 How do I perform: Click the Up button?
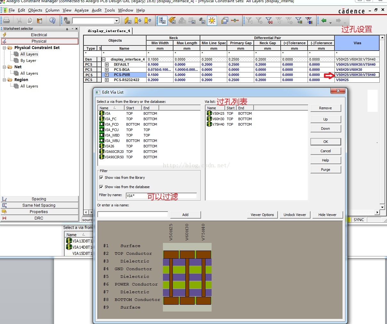326,119
